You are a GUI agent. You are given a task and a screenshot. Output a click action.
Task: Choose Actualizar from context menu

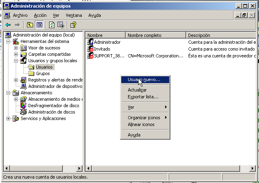tap(145, 90)
